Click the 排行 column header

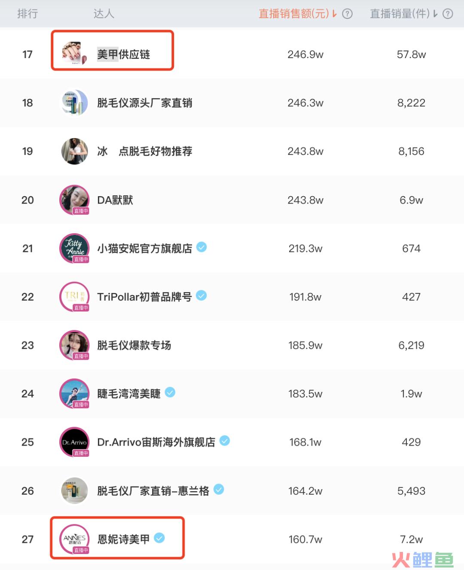[27, 14]
